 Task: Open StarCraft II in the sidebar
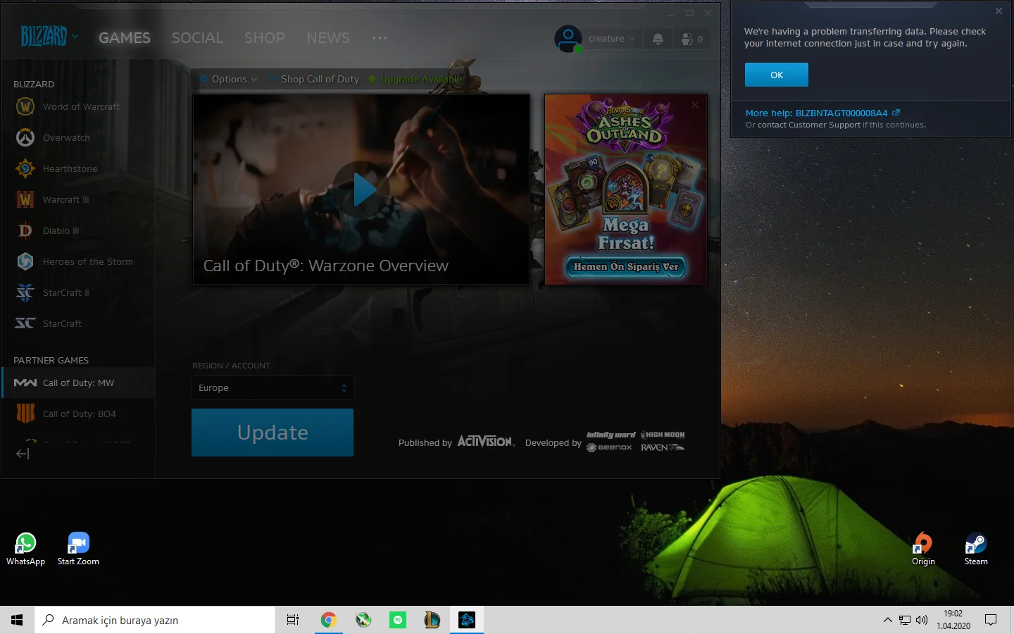66,292
